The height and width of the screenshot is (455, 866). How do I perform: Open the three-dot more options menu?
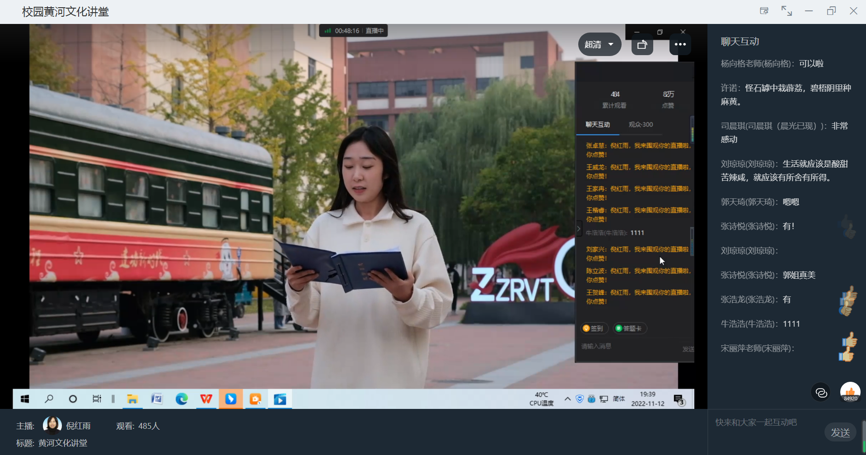pos(680,44)
